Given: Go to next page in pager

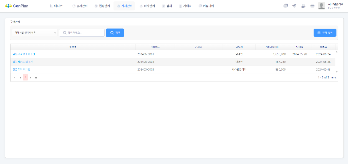Looking at the screenshot, I should [31, 77].
